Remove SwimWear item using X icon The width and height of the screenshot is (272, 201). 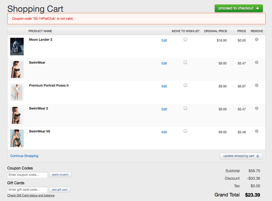(257, 62)
